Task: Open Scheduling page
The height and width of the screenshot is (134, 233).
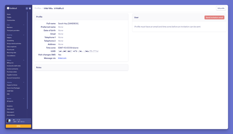Action: coord(10,41)
